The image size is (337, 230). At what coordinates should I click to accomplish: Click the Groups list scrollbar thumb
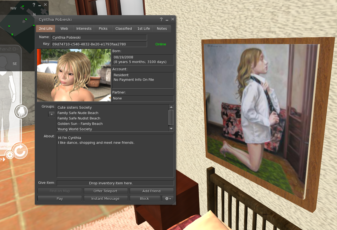(171, 117)
